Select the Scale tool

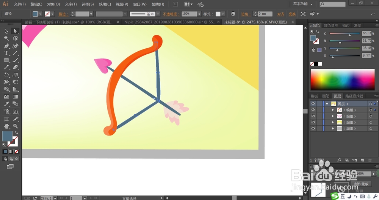click(x=15, y=75)
